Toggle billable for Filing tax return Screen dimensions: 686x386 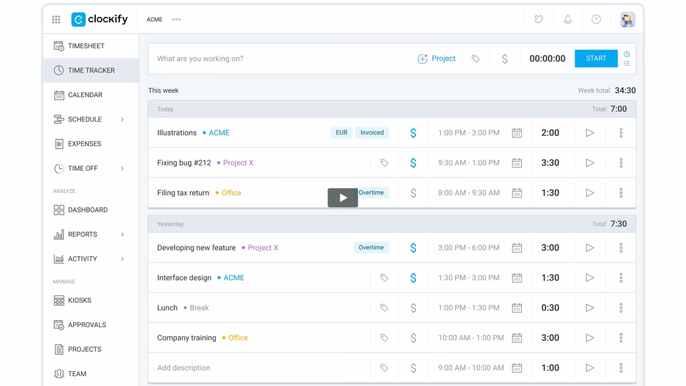(413, 192)
